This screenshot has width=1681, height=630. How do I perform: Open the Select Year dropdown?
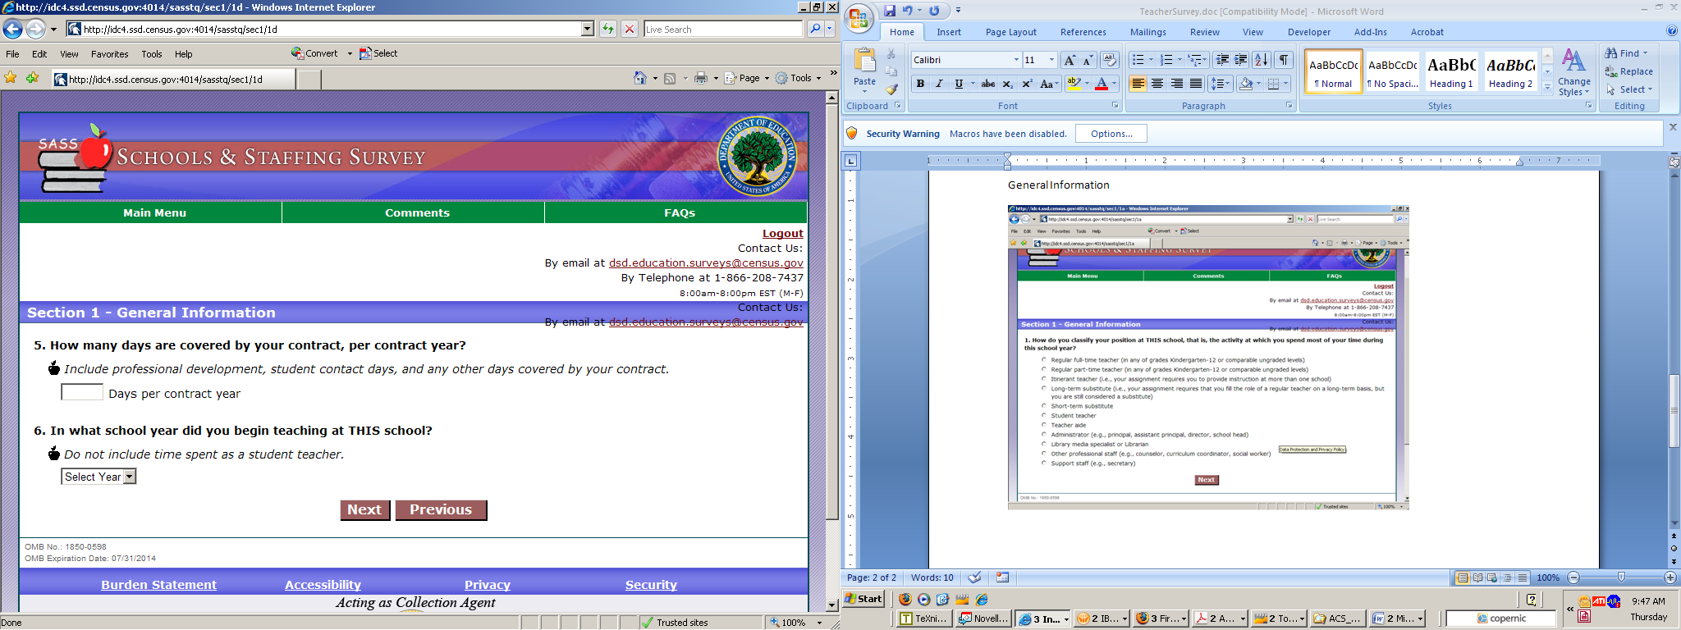[x=98, y=477]
